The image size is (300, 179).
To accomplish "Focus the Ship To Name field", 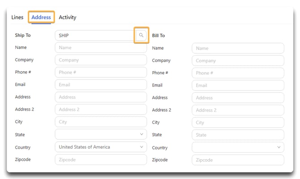I will [x=101, y=47].
